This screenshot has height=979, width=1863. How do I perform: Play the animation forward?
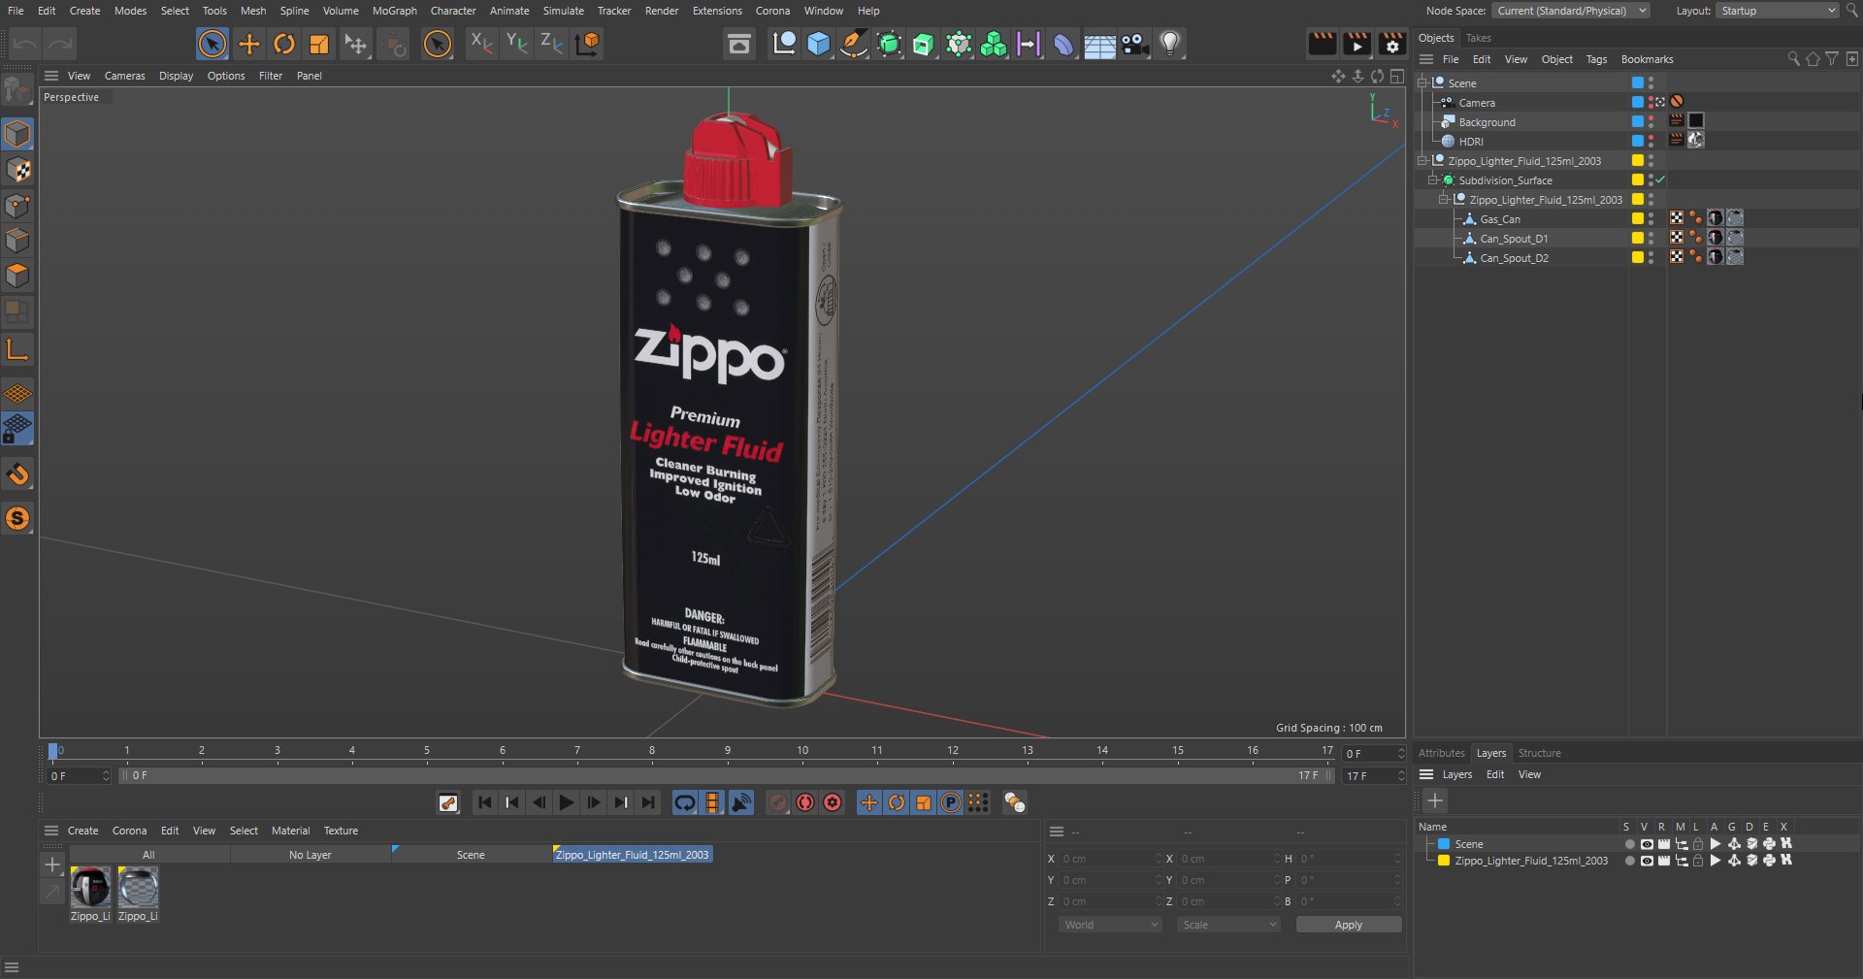click(567, 802)
